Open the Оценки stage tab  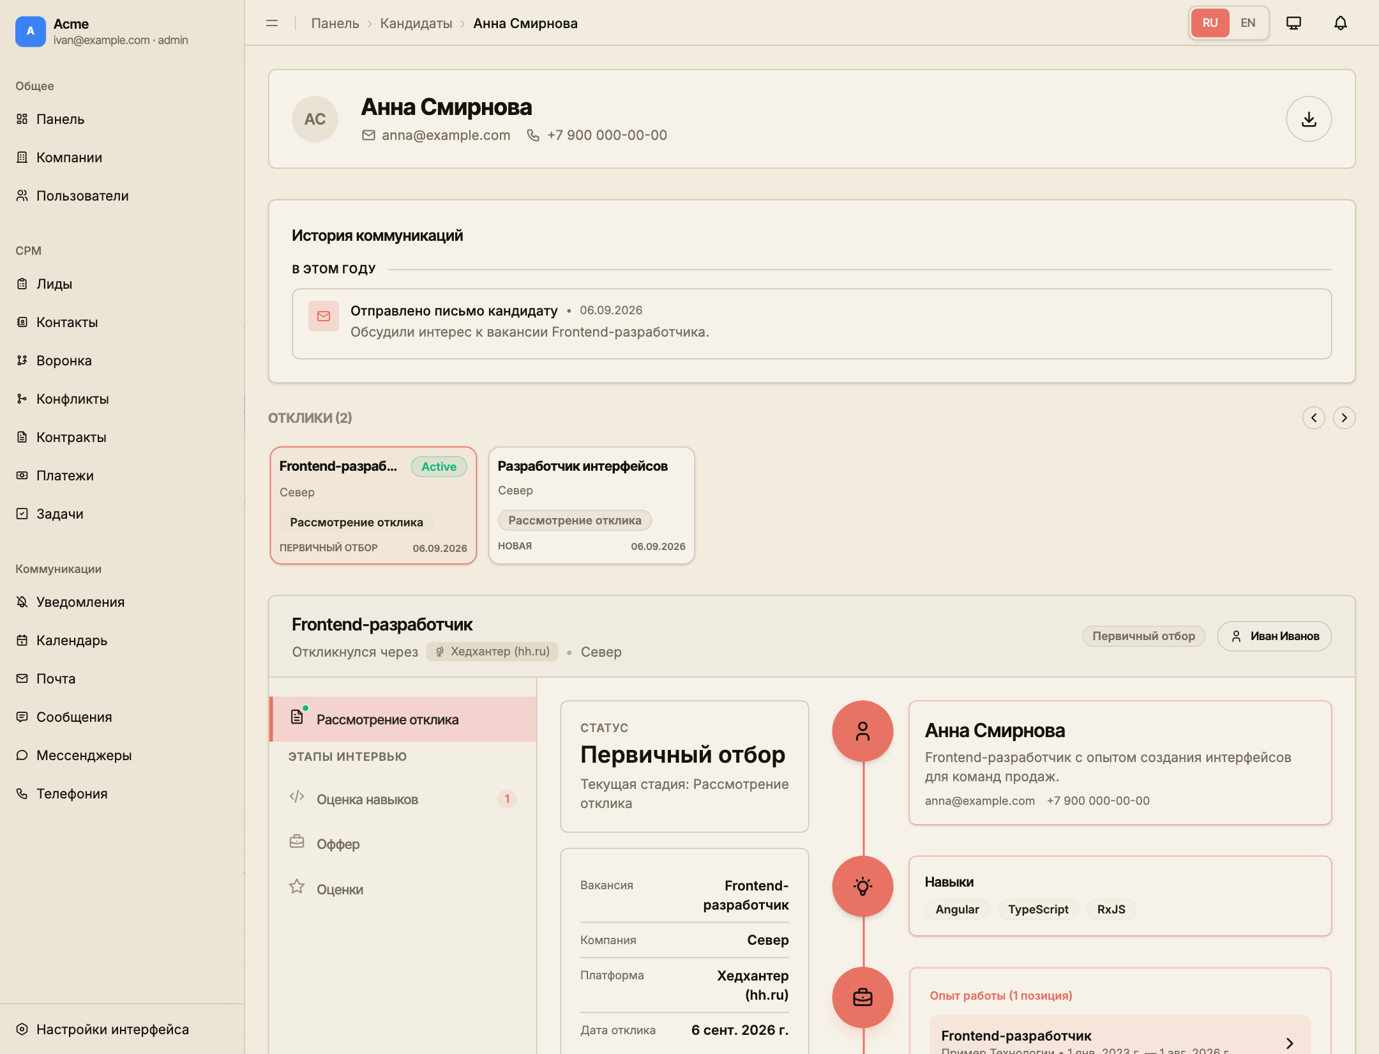pyautogui.click(x=403, y=889)
